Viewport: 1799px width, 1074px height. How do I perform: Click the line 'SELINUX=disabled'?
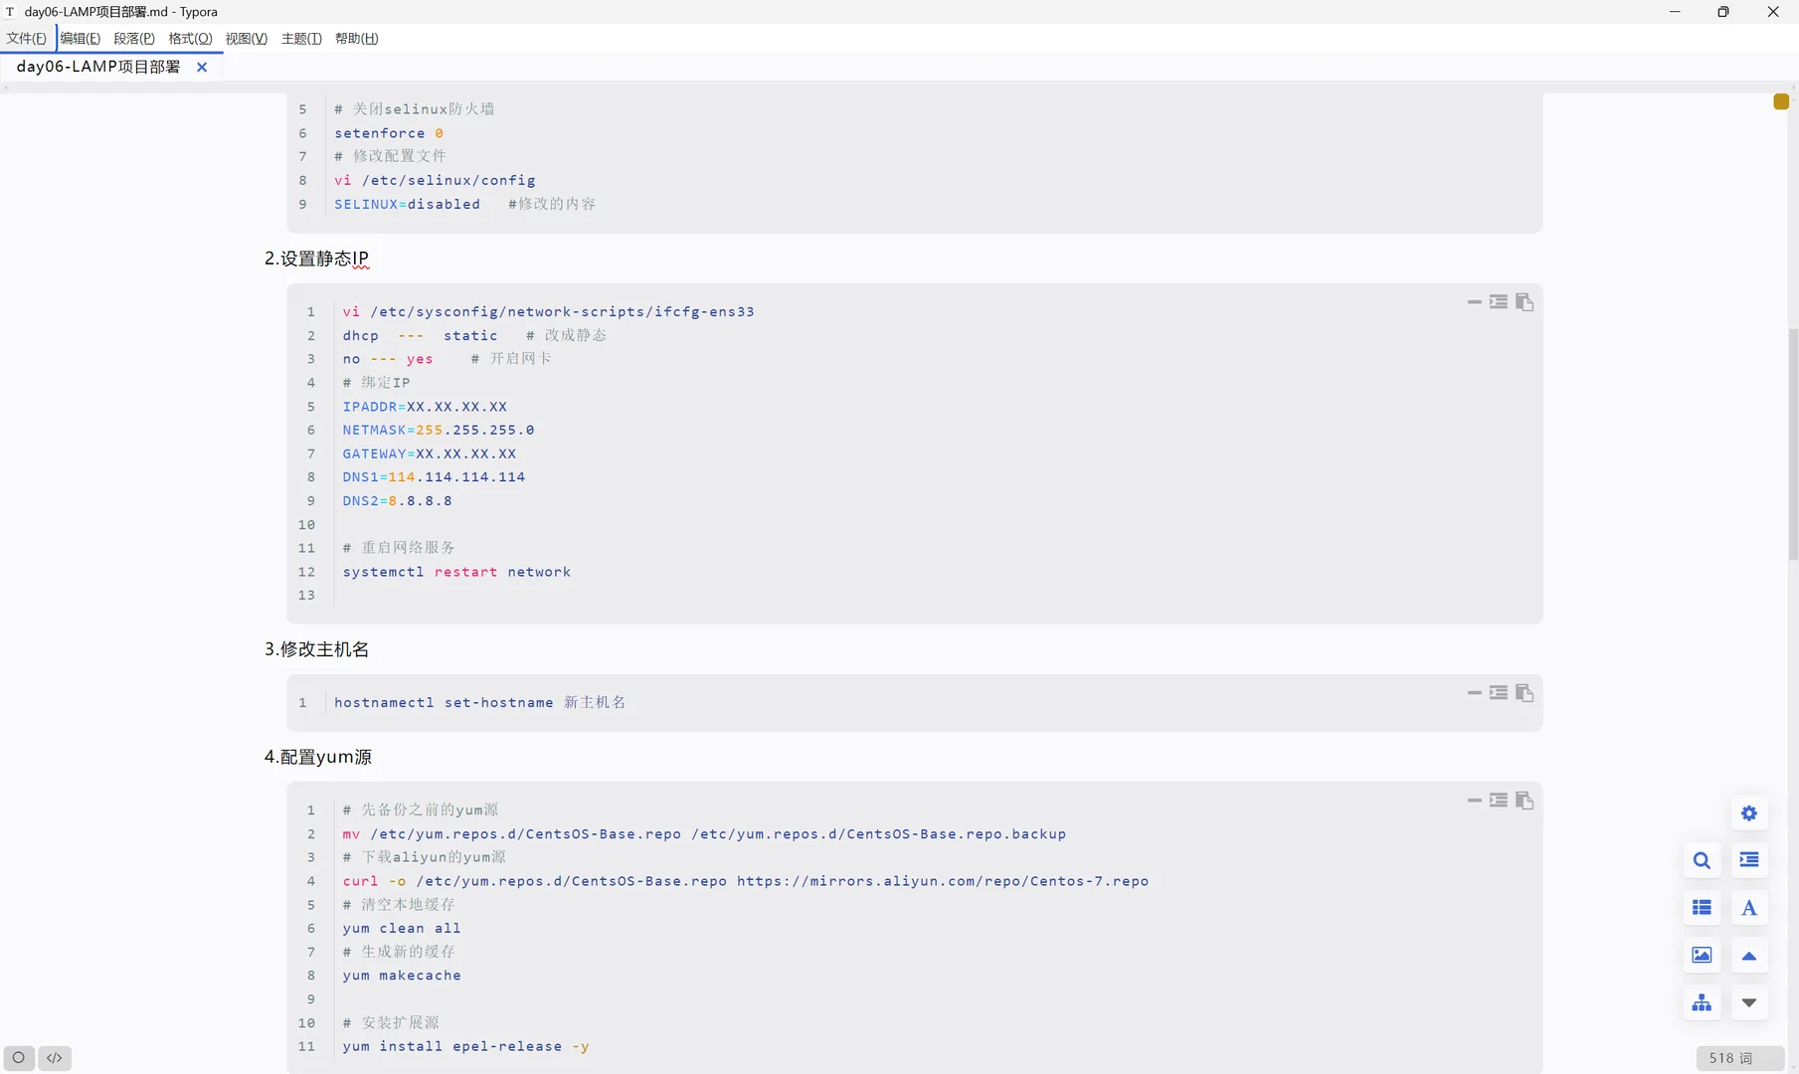pos(407,204)
